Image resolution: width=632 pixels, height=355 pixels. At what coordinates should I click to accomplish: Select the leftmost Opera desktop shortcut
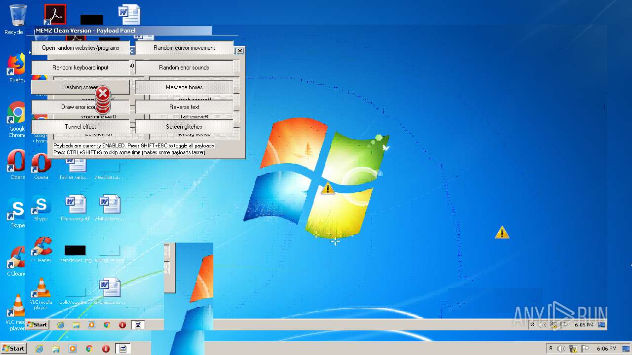click(x=16, y=165)
